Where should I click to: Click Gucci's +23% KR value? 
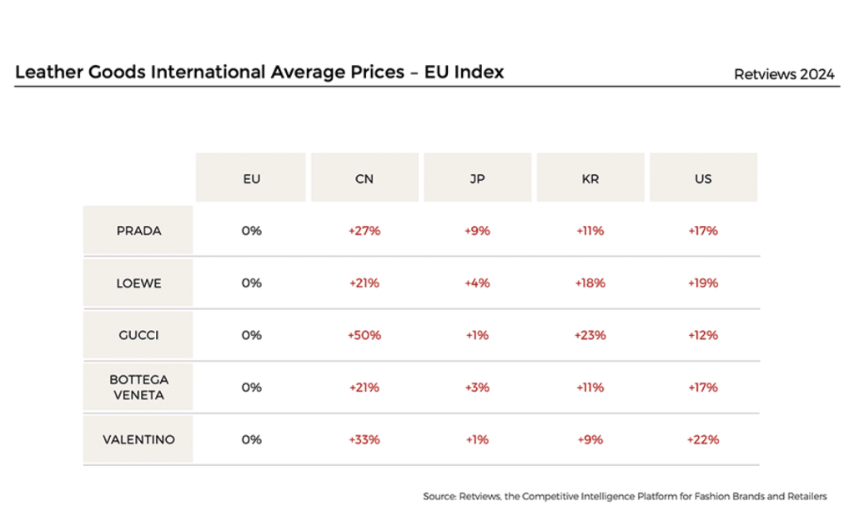pos(590,335)
